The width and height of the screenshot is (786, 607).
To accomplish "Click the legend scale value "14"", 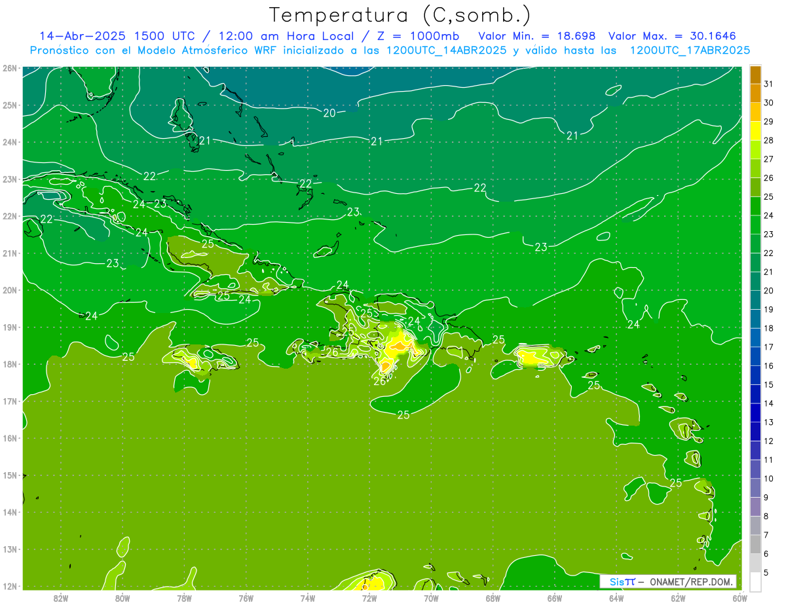I will coord(769,403).
